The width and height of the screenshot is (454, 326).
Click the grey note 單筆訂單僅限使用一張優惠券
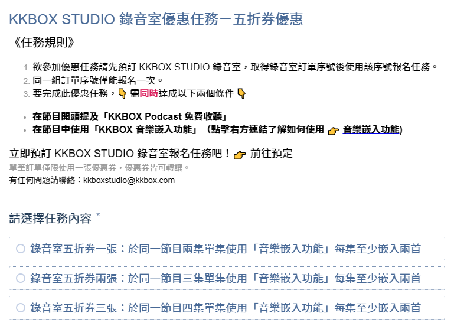click(x=99, y=168)
